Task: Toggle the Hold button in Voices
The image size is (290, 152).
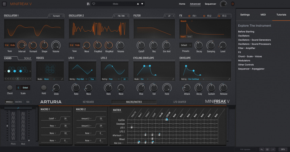Action: (44, 87)
